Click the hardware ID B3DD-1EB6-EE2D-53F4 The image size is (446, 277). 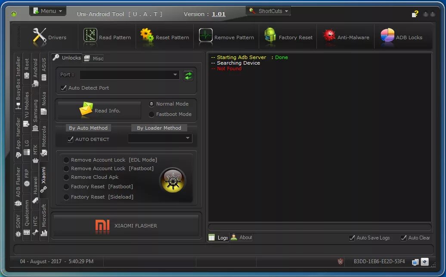[x=379, y=261]
